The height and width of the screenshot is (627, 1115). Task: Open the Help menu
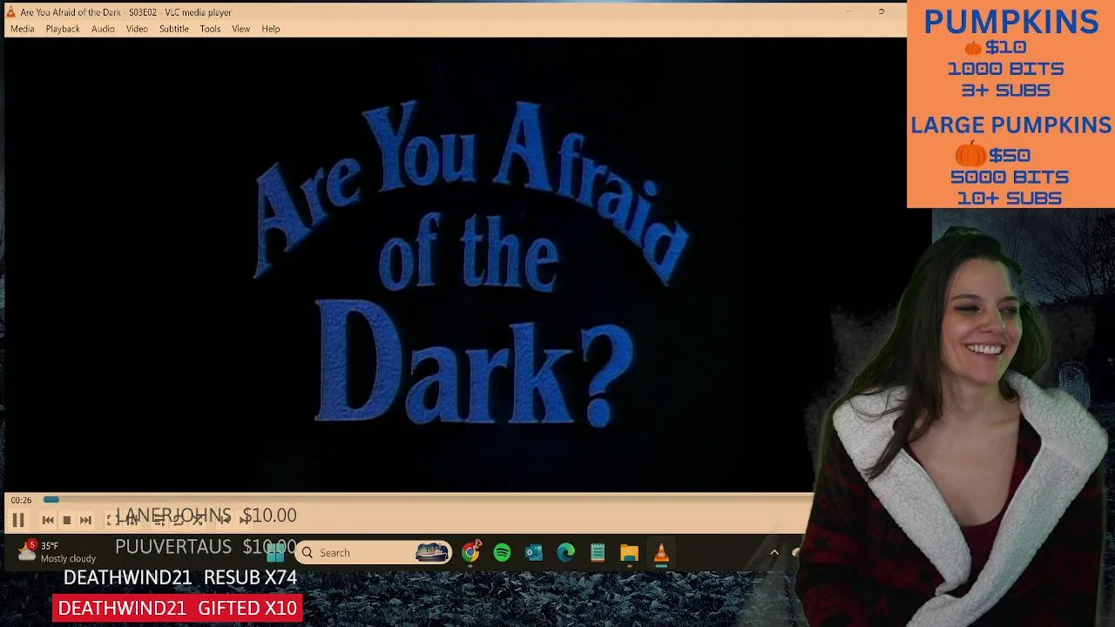(271, 29)
